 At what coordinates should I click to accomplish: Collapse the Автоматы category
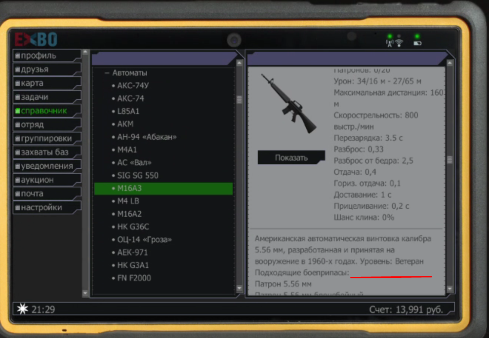click(107, 73)
